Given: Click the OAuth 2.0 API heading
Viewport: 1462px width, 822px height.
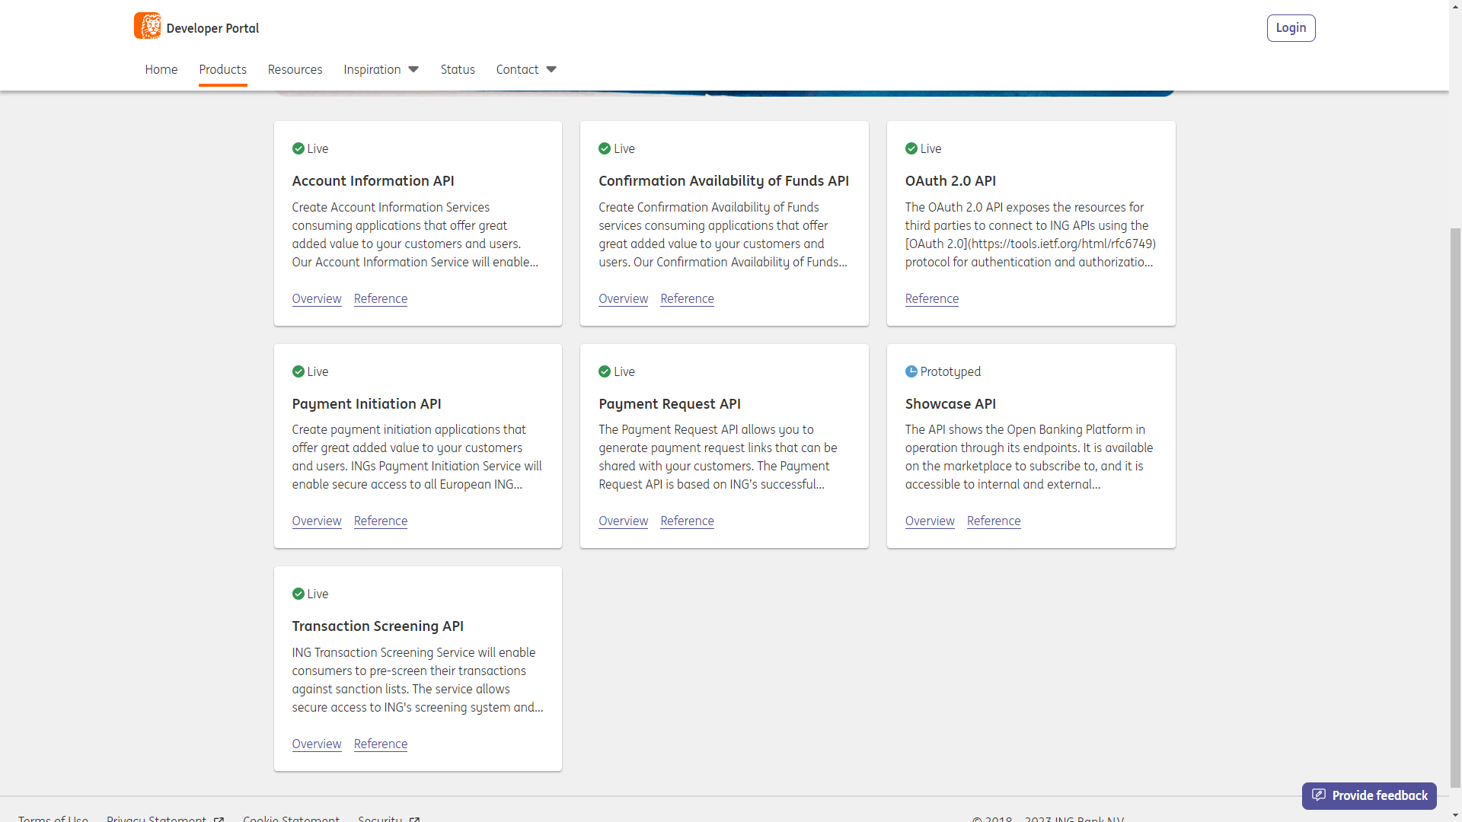Looking at the screenshot, I should coord(950,180).
